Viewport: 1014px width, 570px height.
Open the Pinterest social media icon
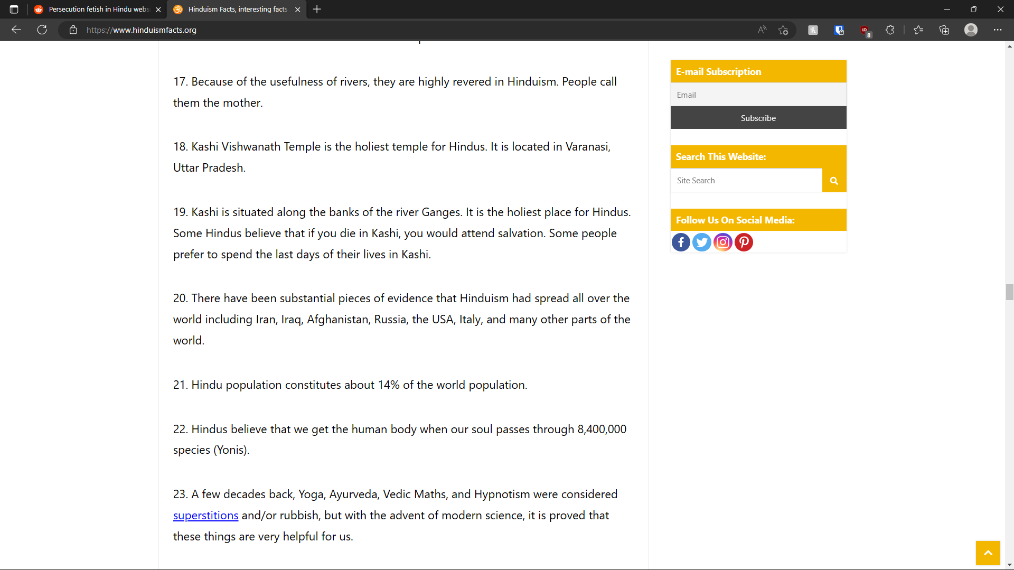[x=744, y=242]
